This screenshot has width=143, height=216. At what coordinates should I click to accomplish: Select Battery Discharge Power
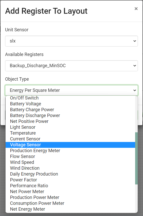coord(70,116)
